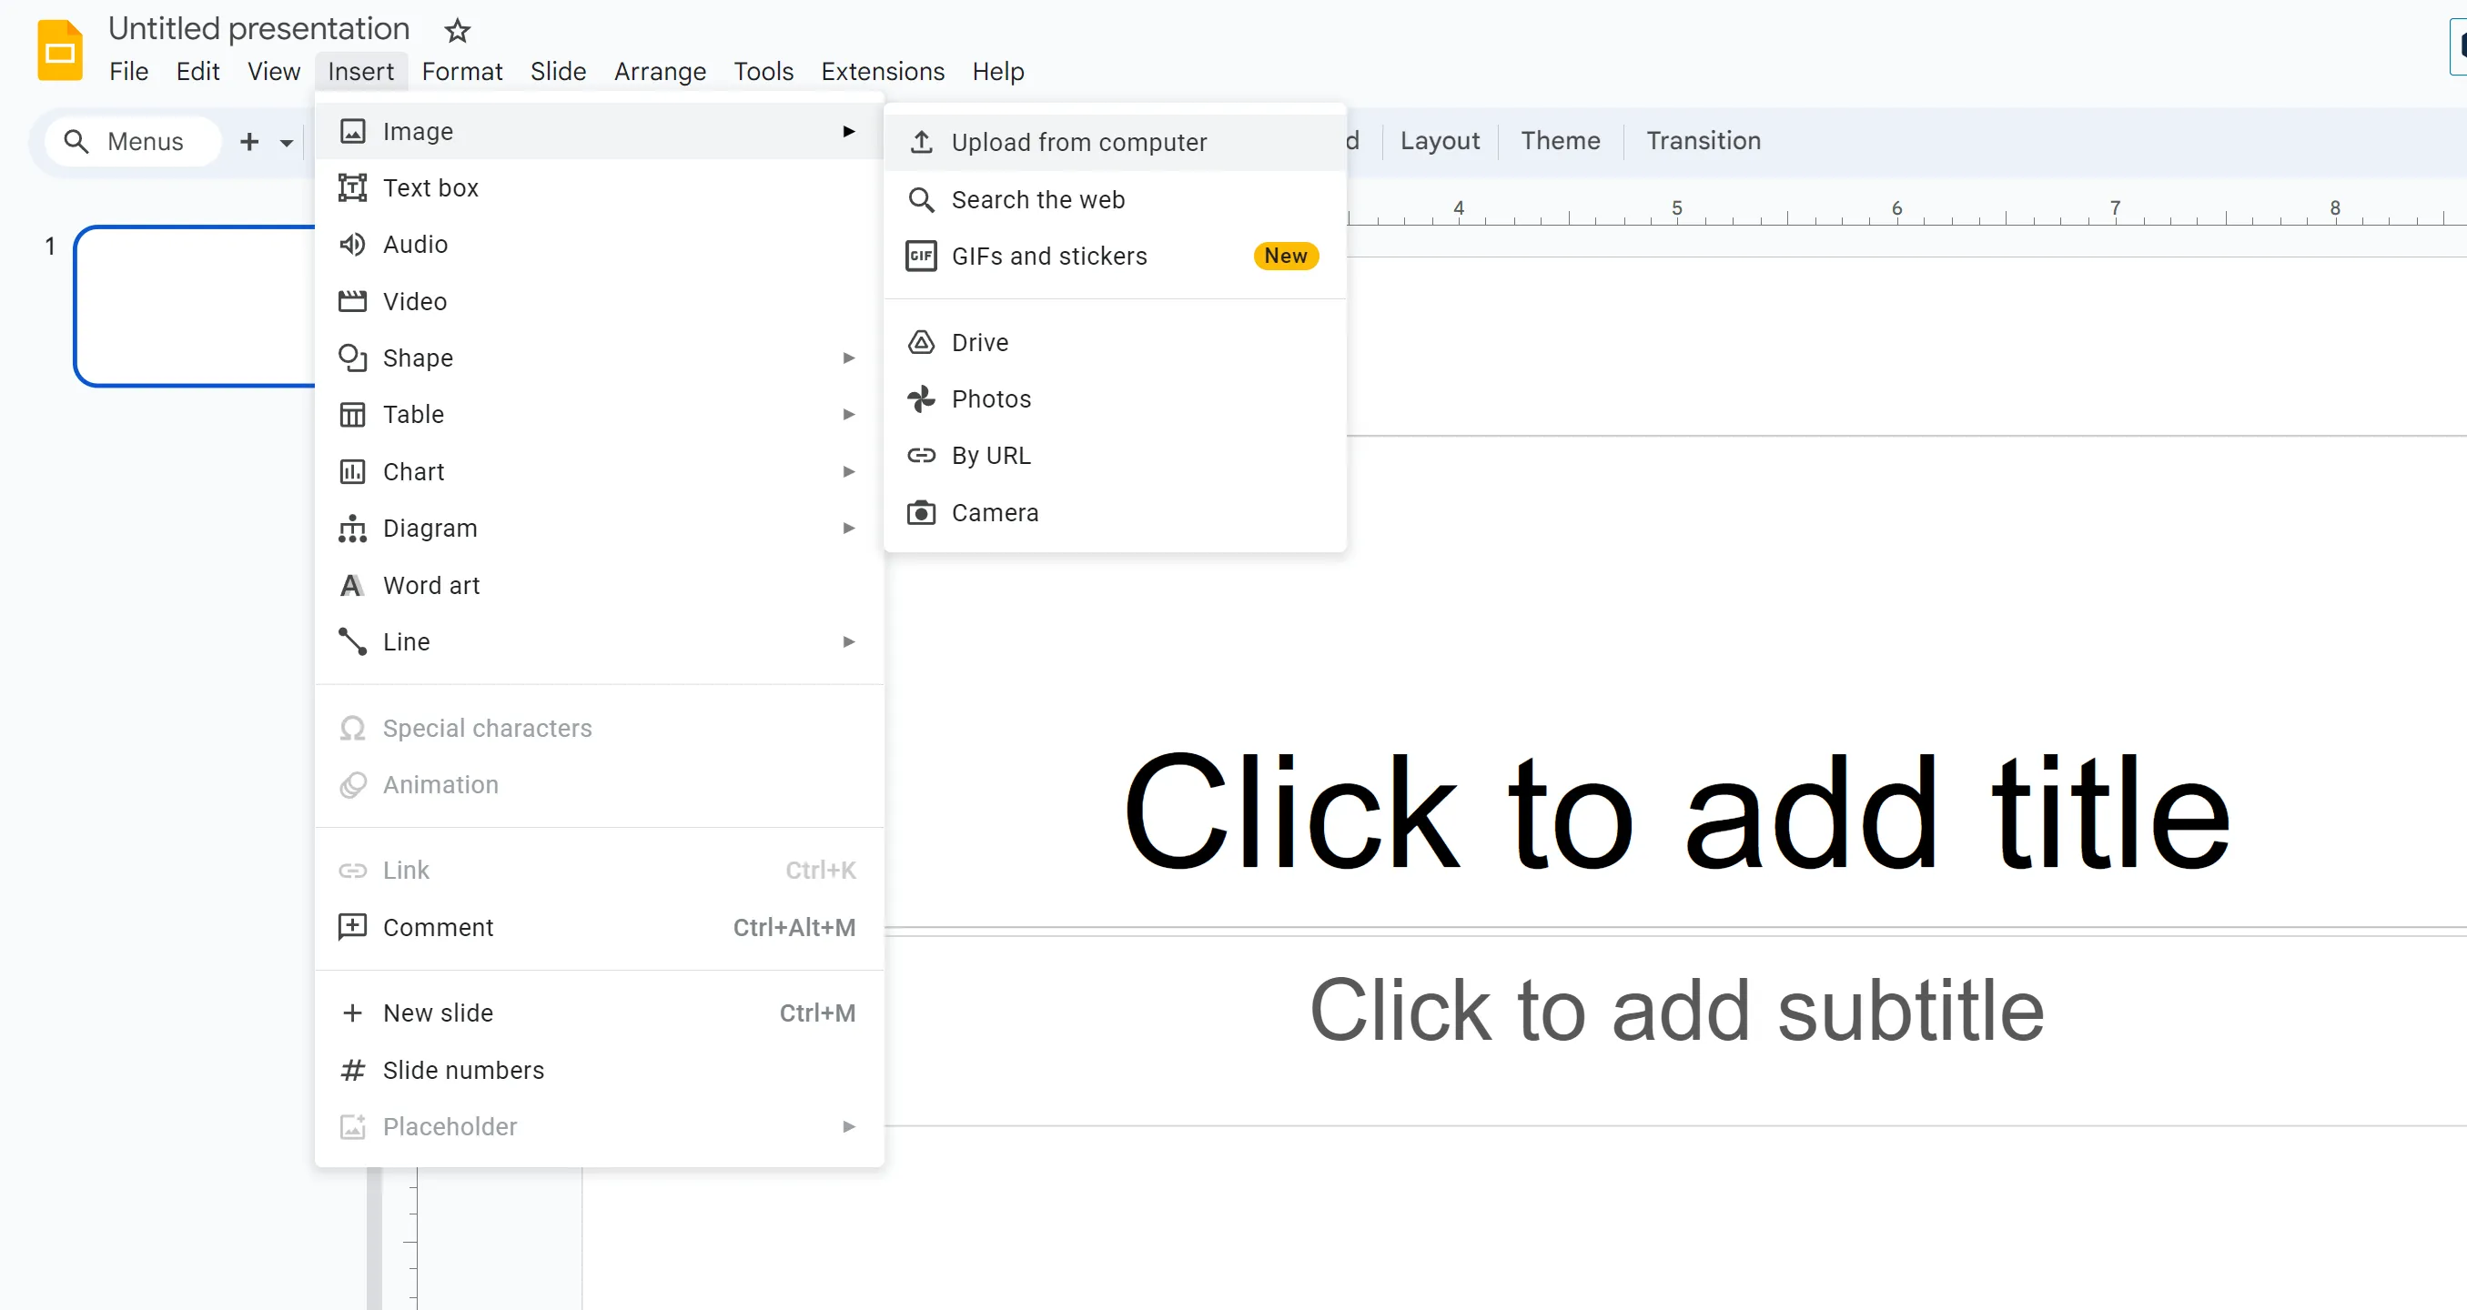Click the Menus search input field
Viewport: 2467px width, 1310px height.
tap(146, 140)
